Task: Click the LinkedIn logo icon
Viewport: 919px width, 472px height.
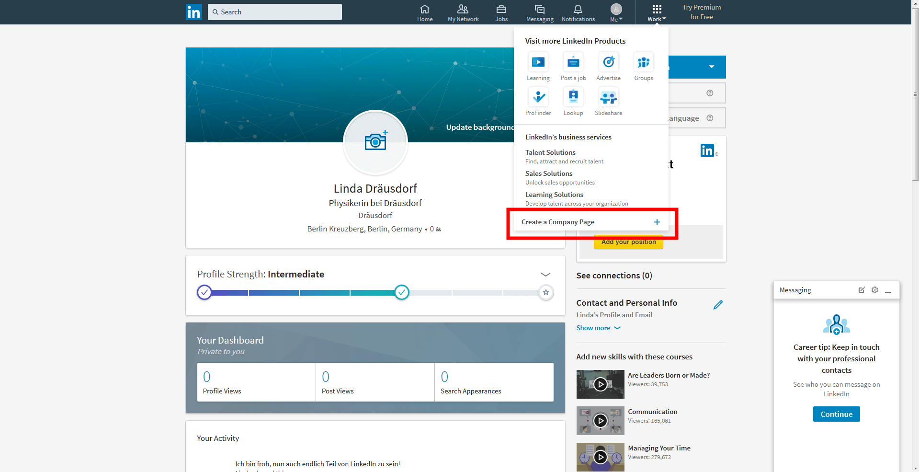Action: (194, 12)
